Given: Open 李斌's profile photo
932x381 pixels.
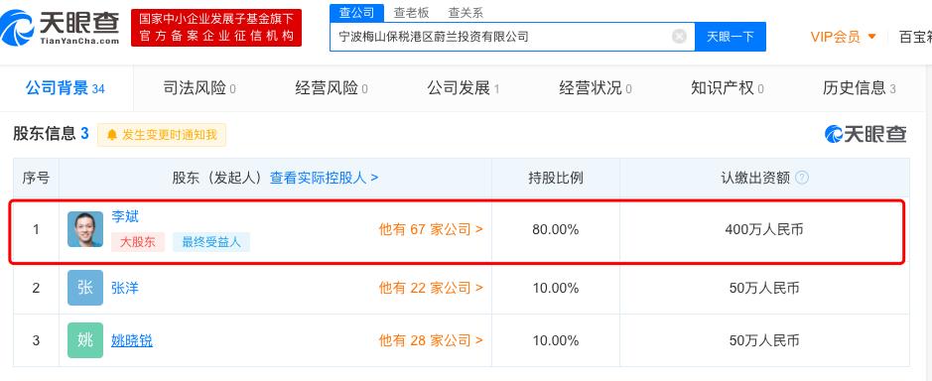Looking at the screenshot, I should pos(85,229).
